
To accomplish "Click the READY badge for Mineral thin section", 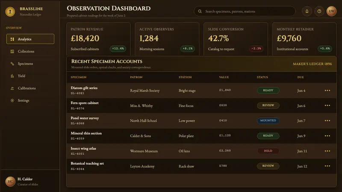I will pos(268,136).
